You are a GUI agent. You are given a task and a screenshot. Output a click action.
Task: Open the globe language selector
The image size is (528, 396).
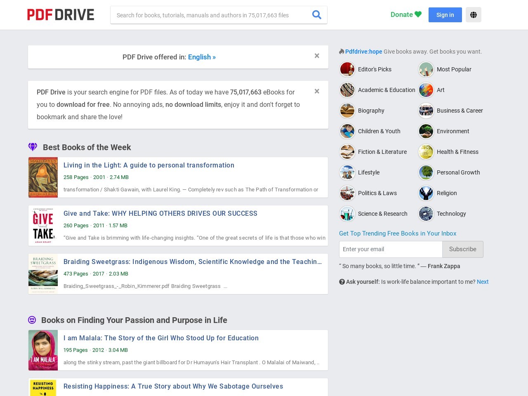tap(474, 15)
